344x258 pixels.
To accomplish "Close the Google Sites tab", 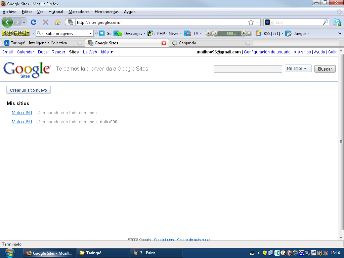I will pyautogui.click(x=164, y=43).
